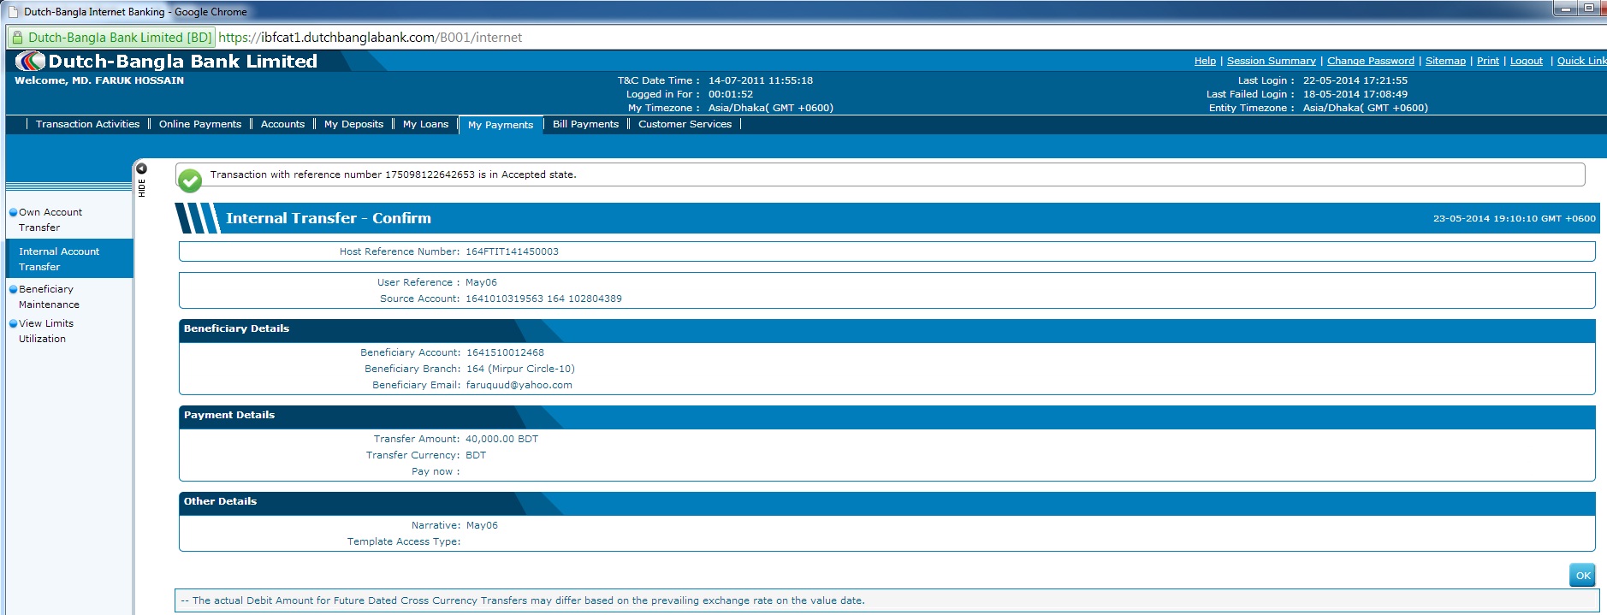This screenshot has width=1607, height=615.
Task: Click the Change Password link
Action: [x=1370, y=61]
